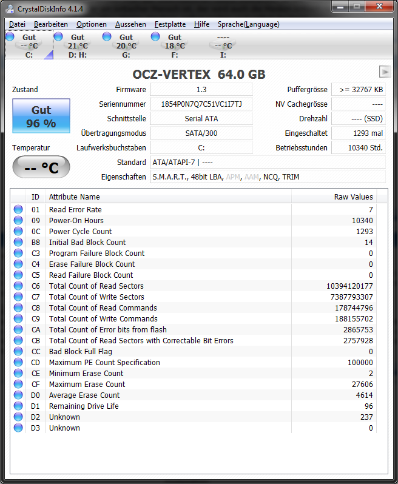Click the status icon for Bad Block Full Flag
Image resolution: width=398 pixels, height=484 pixels.
(18, 351)
